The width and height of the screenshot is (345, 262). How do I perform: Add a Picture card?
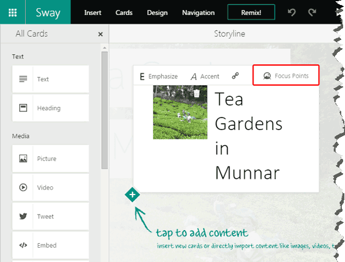click(x=51, y=159)
